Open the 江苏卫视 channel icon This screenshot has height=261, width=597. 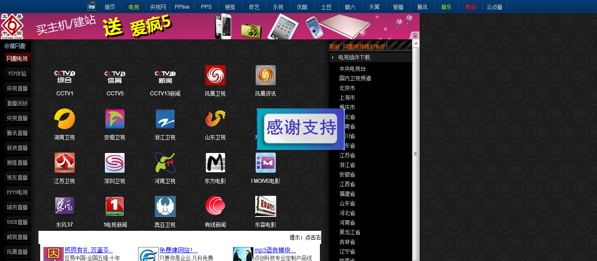pyautogui.click(x=65, y=163)
